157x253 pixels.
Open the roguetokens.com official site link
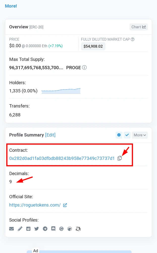pyautogui.click(x=35, y=205)
